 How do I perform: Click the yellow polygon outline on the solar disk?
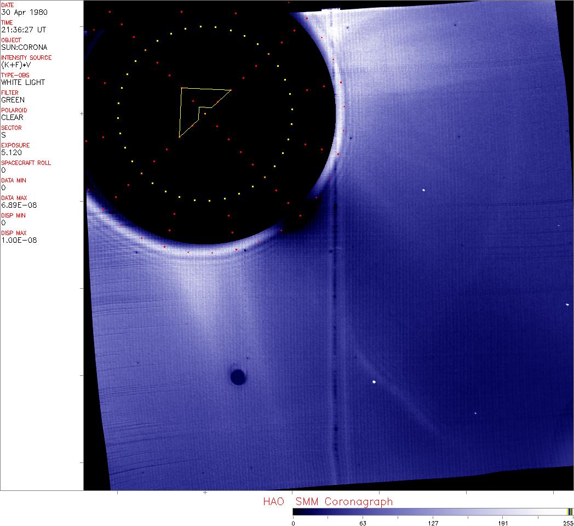[181, 112]
